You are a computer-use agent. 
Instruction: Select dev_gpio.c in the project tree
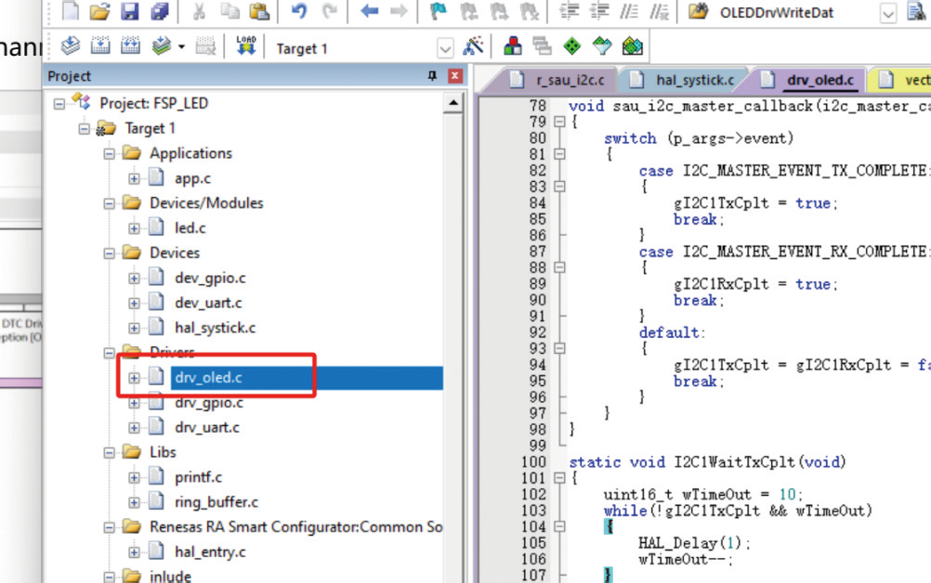pyautogui.click(x=210, y=279)
